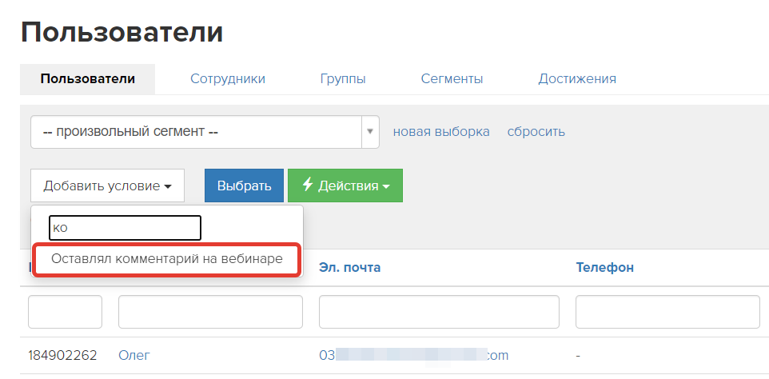Click the name column filter field
This screenshot has width=769, height=379.
(x=210, y=312)
